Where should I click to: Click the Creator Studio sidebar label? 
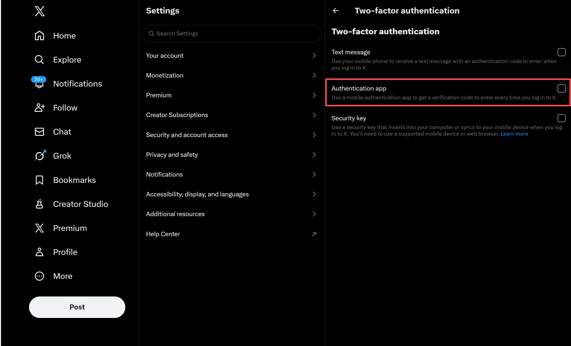click(x=81, y=204)
